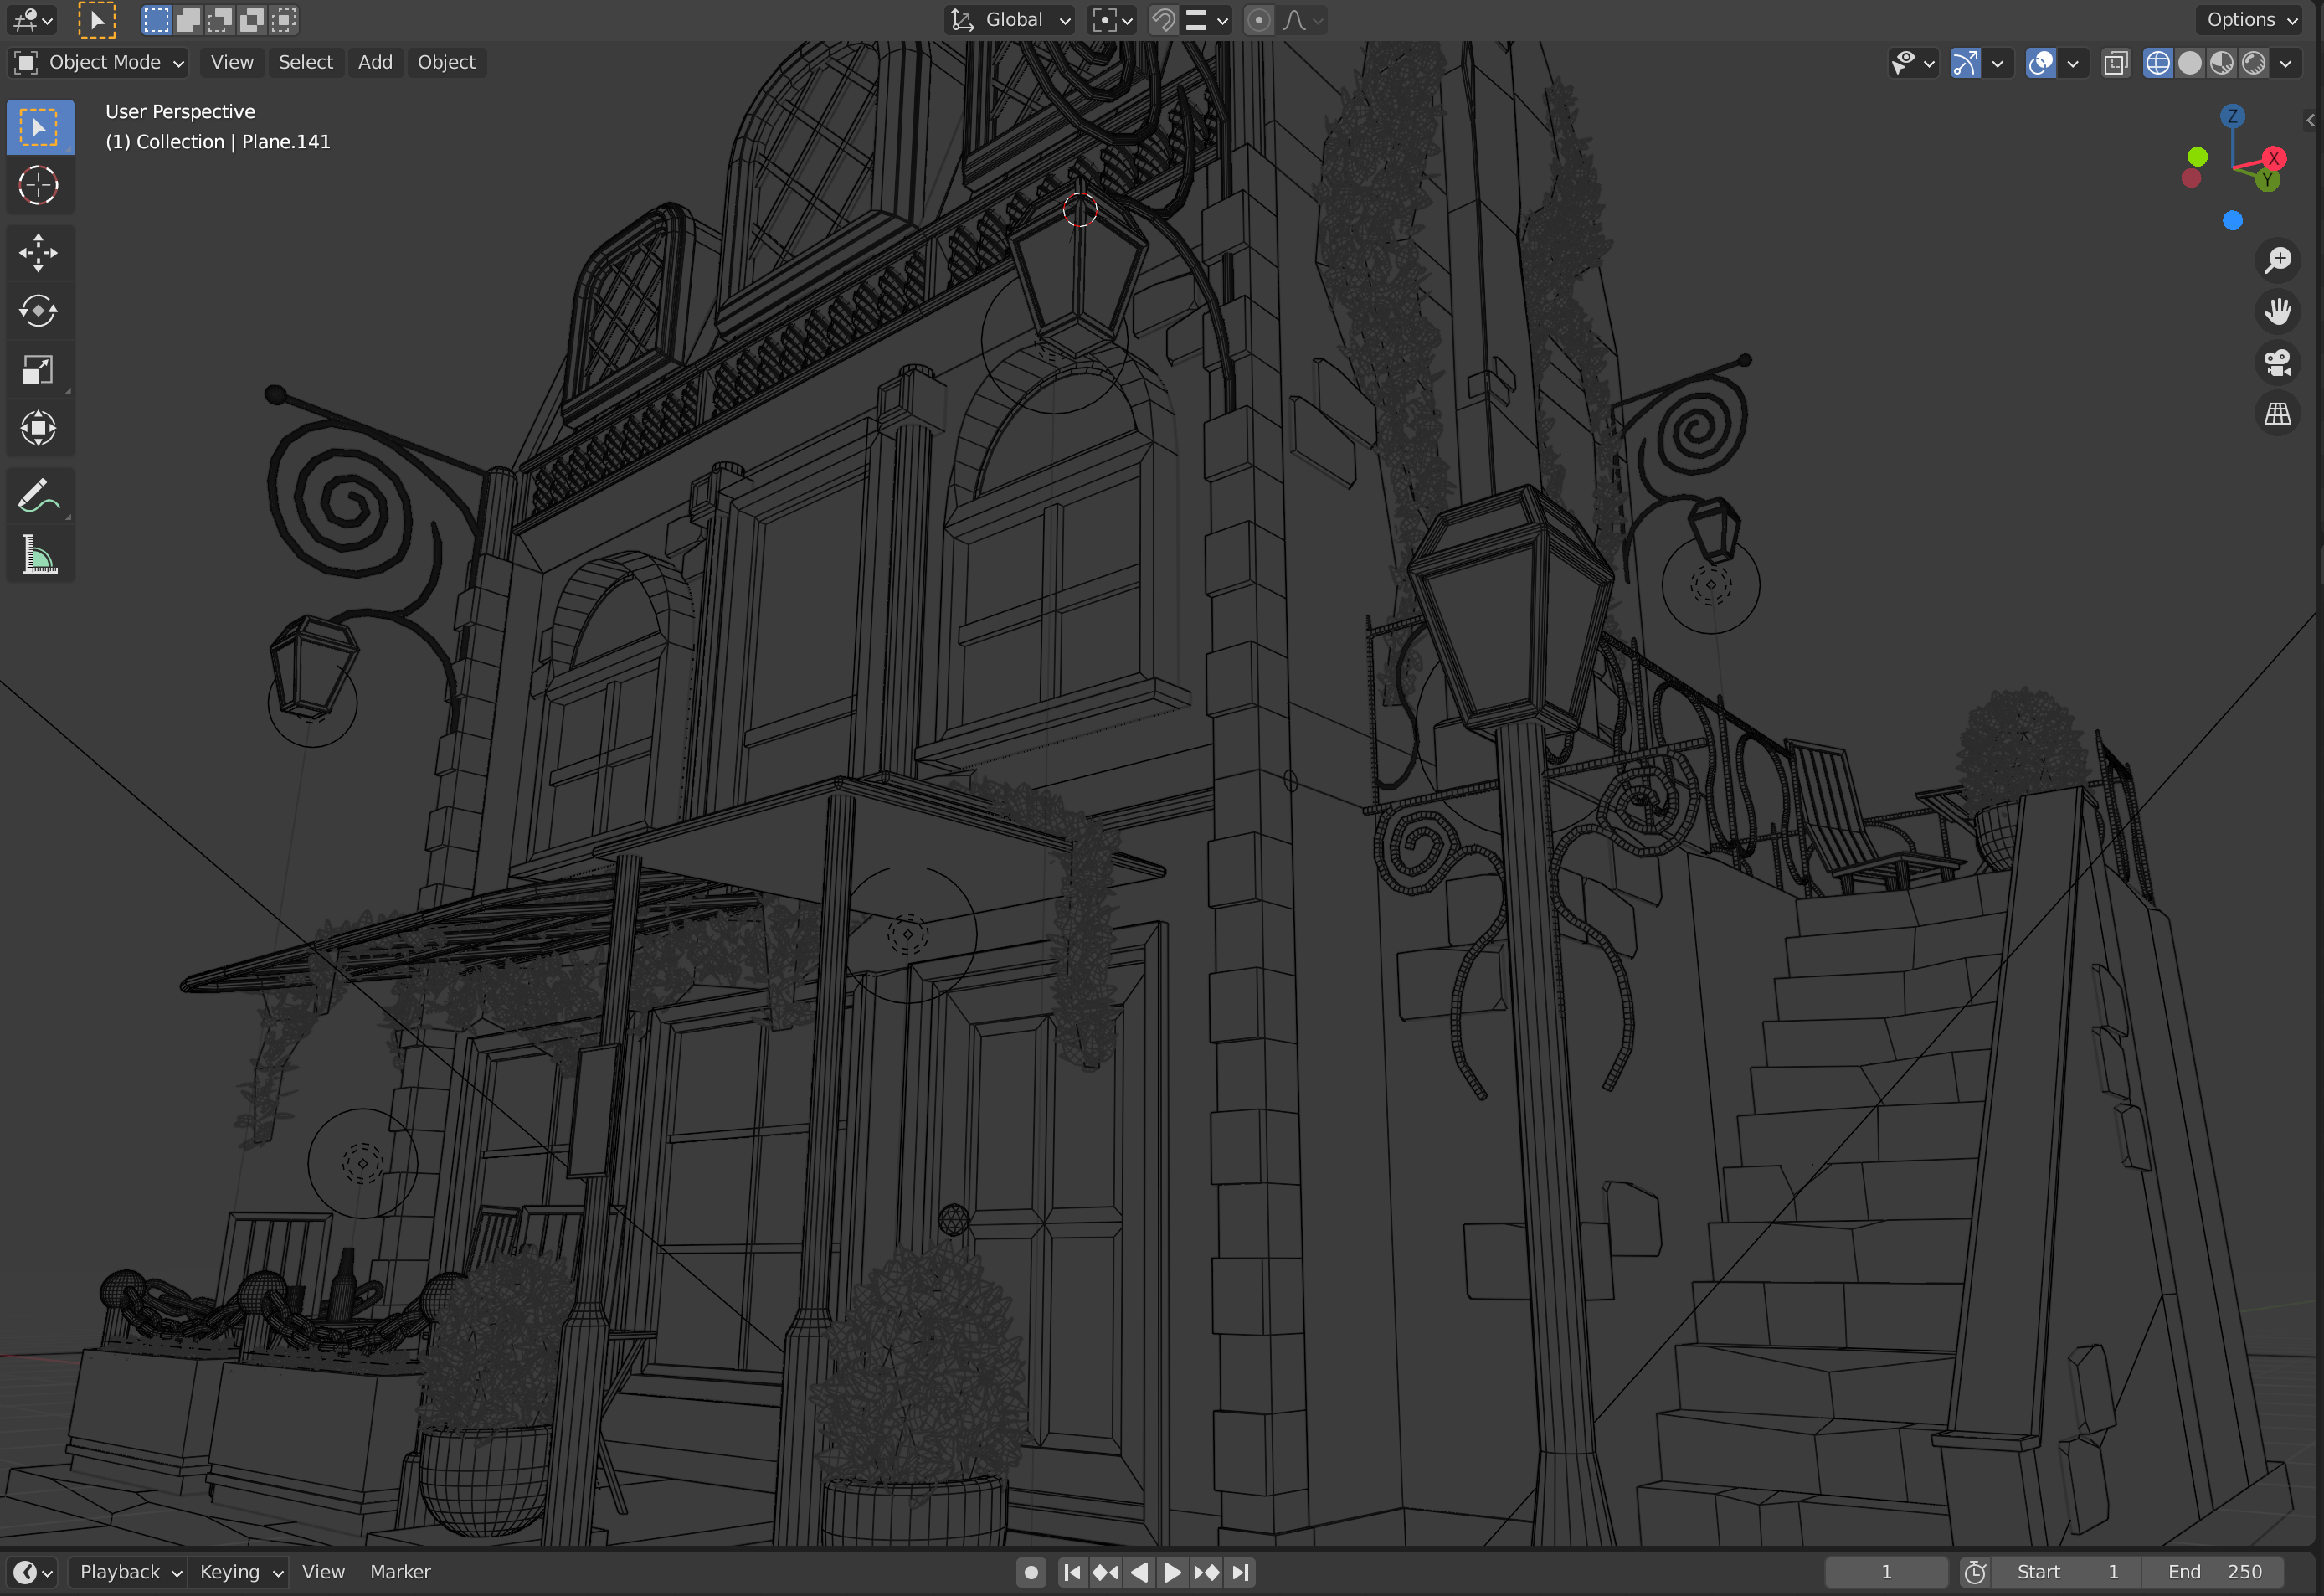Viewport: 2324px width, 1596px height.
Task: Open the Keying menu
Action: click(240, 1572)
